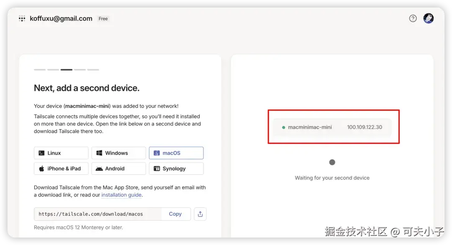Open the Tailscale app grid icon
This screenshot has width=452, height=245.
point(22,19)
